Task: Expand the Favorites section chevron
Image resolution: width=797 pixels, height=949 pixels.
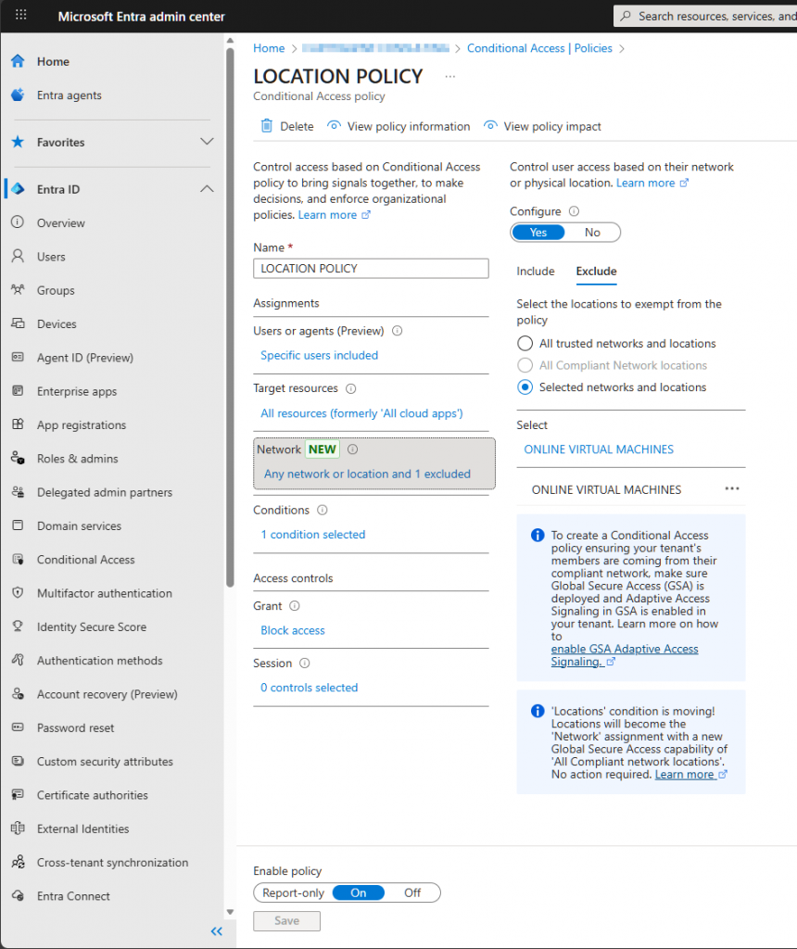Action: (207, 142)
